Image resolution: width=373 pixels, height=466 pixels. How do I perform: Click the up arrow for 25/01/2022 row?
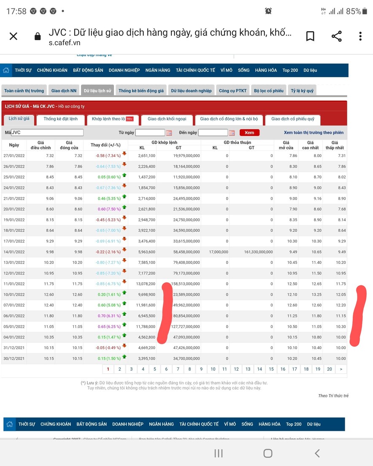click(x=124, y=175)
